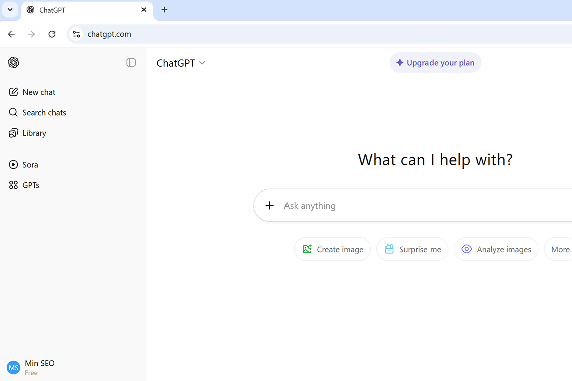Open a new browser tab

pos(164,10)
